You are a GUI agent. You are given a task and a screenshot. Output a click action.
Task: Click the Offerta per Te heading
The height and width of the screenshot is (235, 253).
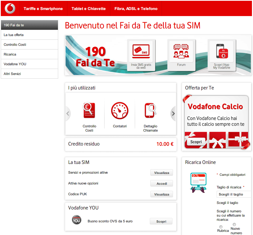(200, 88)
